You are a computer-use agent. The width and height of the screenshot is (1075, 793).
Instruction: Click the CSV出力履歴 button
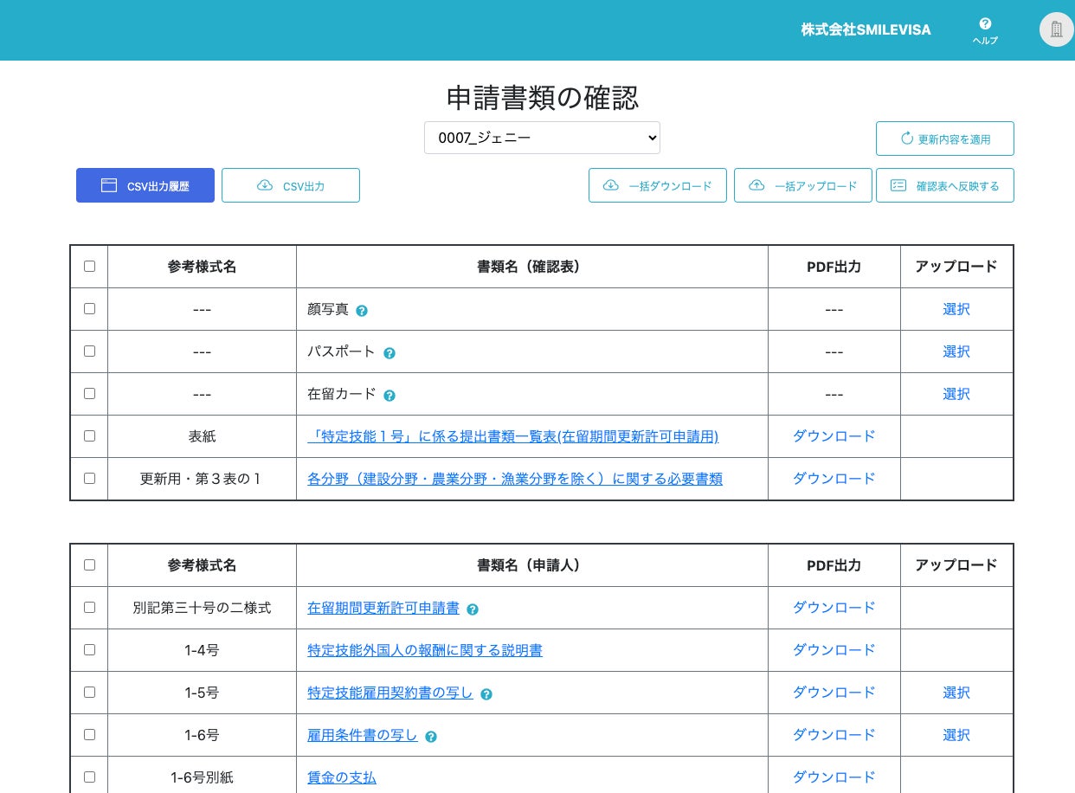click(x=145, y=185)
